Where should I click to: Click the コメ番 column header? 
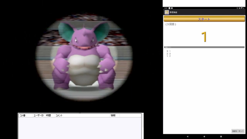coord(23,116)
